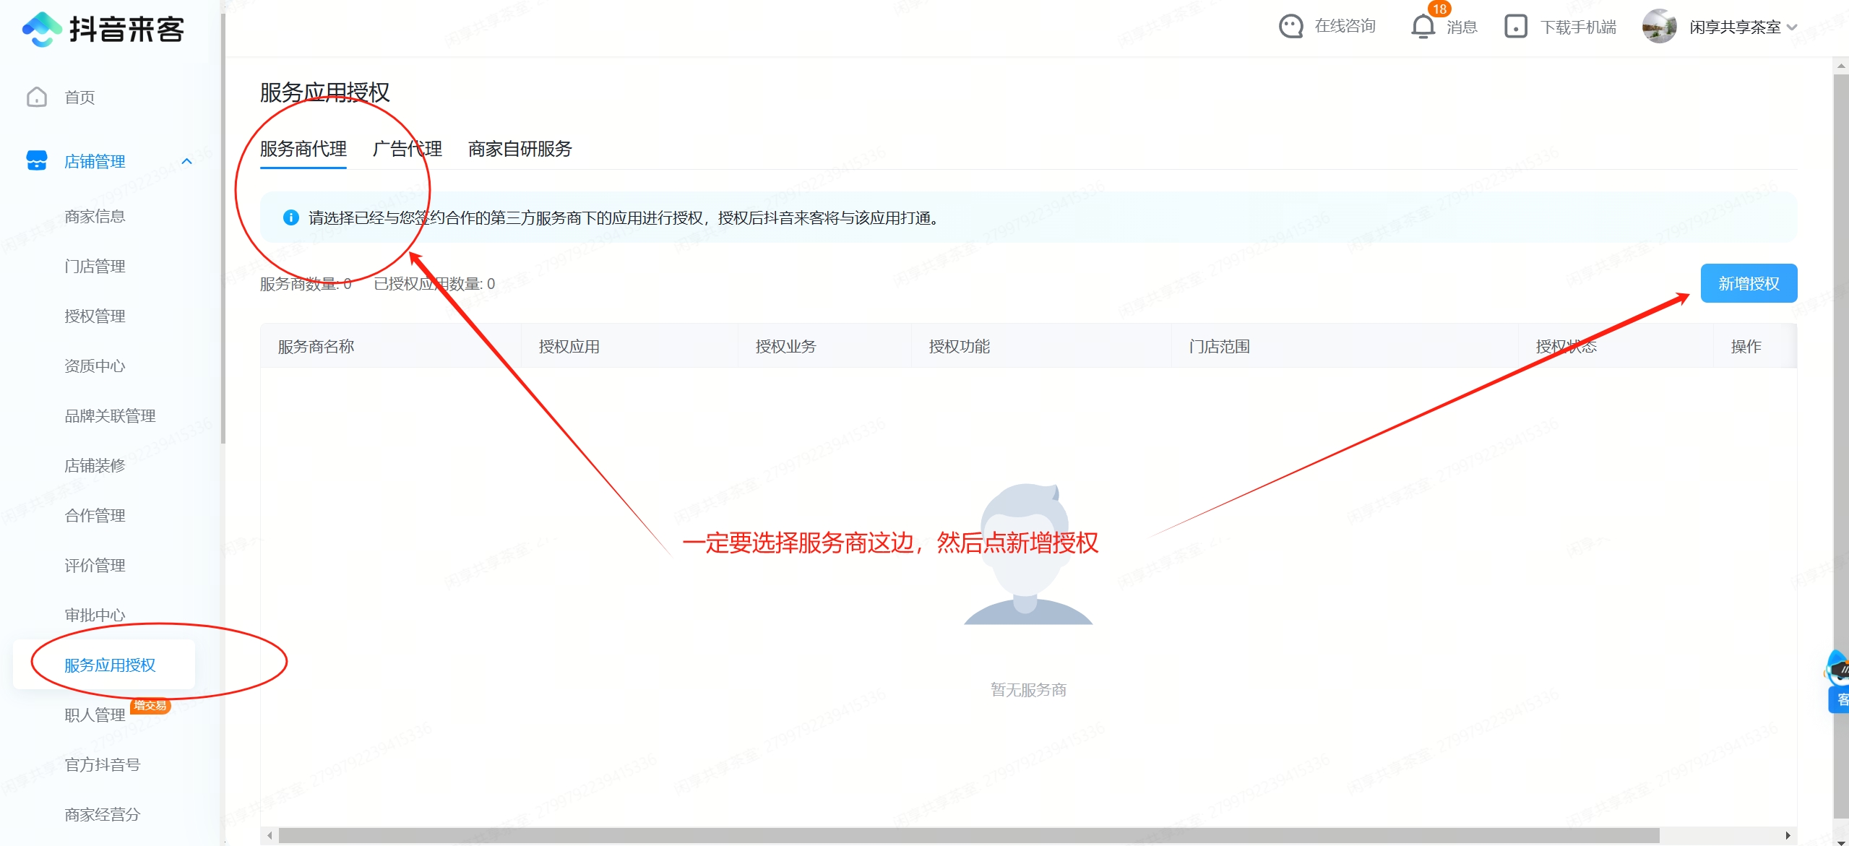Open 在线咨询 via the headset icon

pyautogui.click(x=1292, y=26)
